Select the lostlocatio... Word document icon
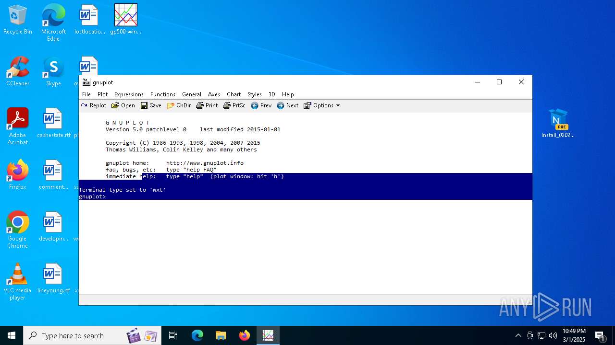The height and width of the screenshot is (345, 615). pos(89,20)
